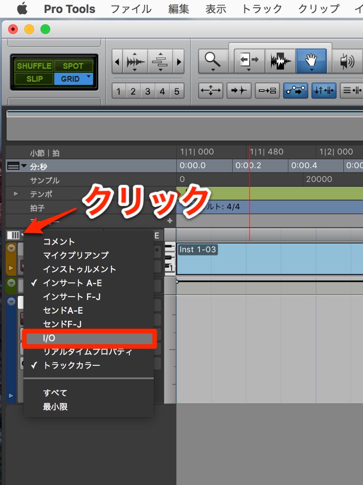Uncheck トラックカラー view option
Screen dimensions: 363x485
pos(88,365)
